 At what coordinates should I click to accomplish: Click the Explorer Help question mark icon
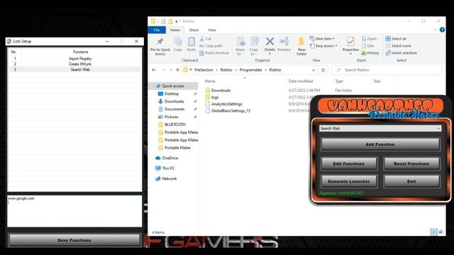[x=442, y=30]
